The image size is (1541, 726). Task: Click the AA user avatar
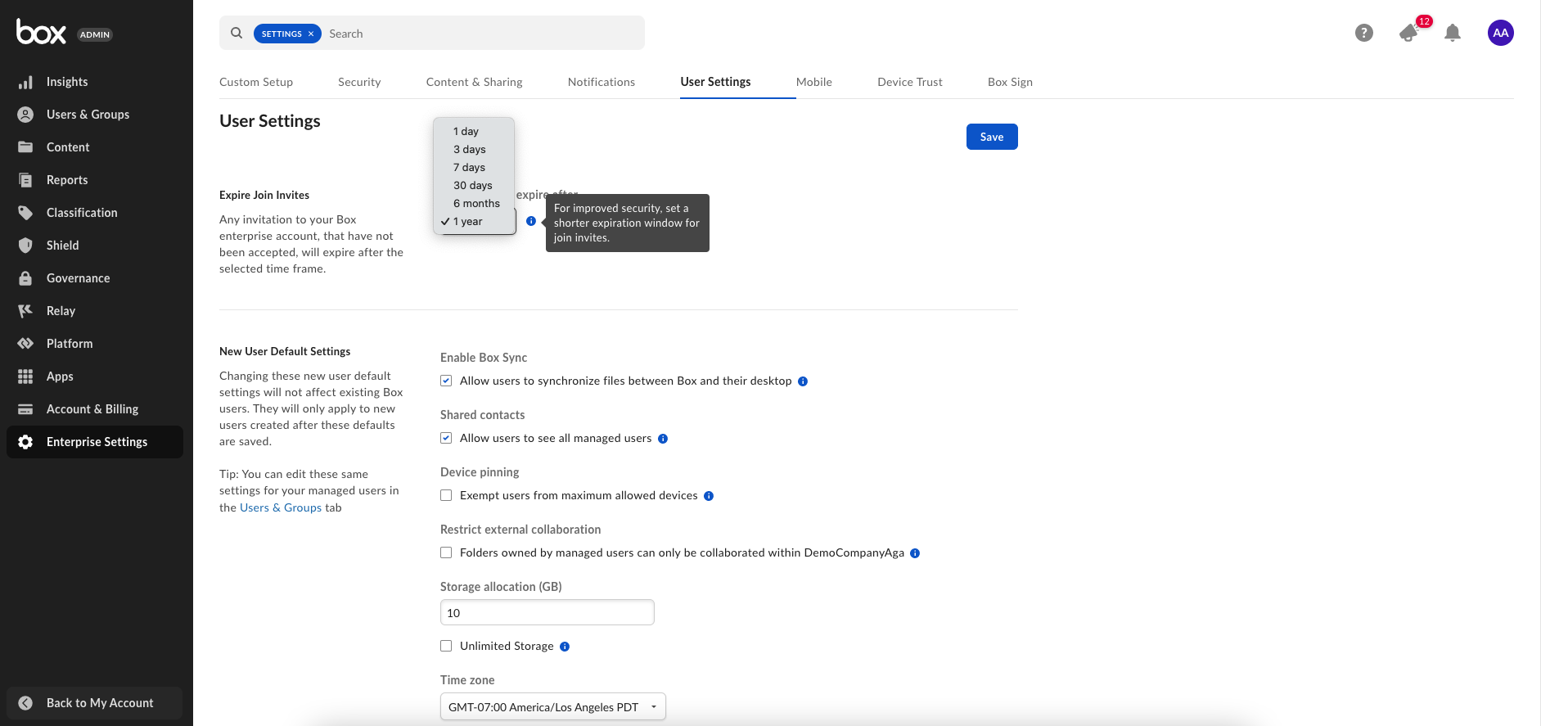pos(1500,33)
